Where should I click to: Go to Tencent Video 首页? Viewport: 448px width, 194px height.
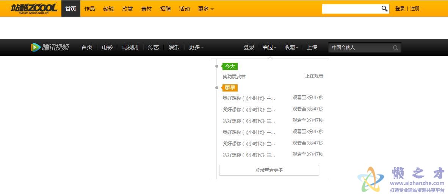tap(87, 47)
